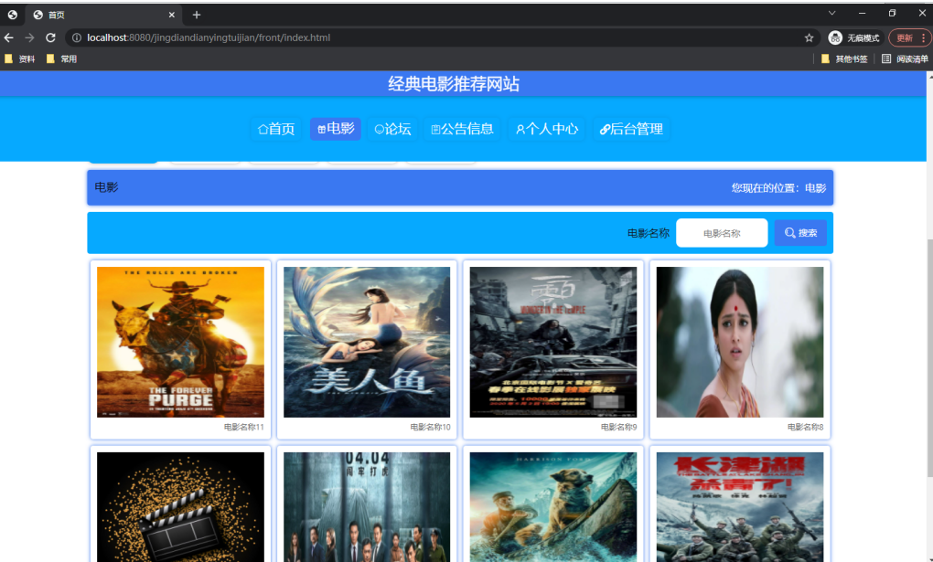933x562 pixels.
Task: Open the woman portrait poster labeled 电影名称8
Action: (740, 342)
